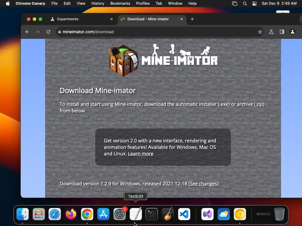
Task: Click the date and time clock
Action: click(x=279, y=4)
